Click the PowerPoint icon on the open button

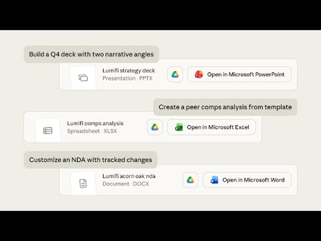(x=199, y=74)
